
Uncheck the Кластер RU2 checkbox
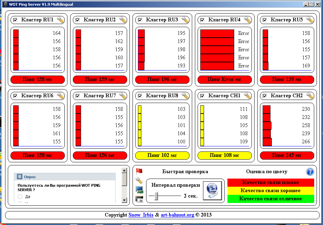[x=78, y=20]
